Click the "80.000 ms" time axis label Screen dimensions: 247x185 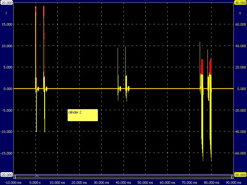click(x=211, y=183)
